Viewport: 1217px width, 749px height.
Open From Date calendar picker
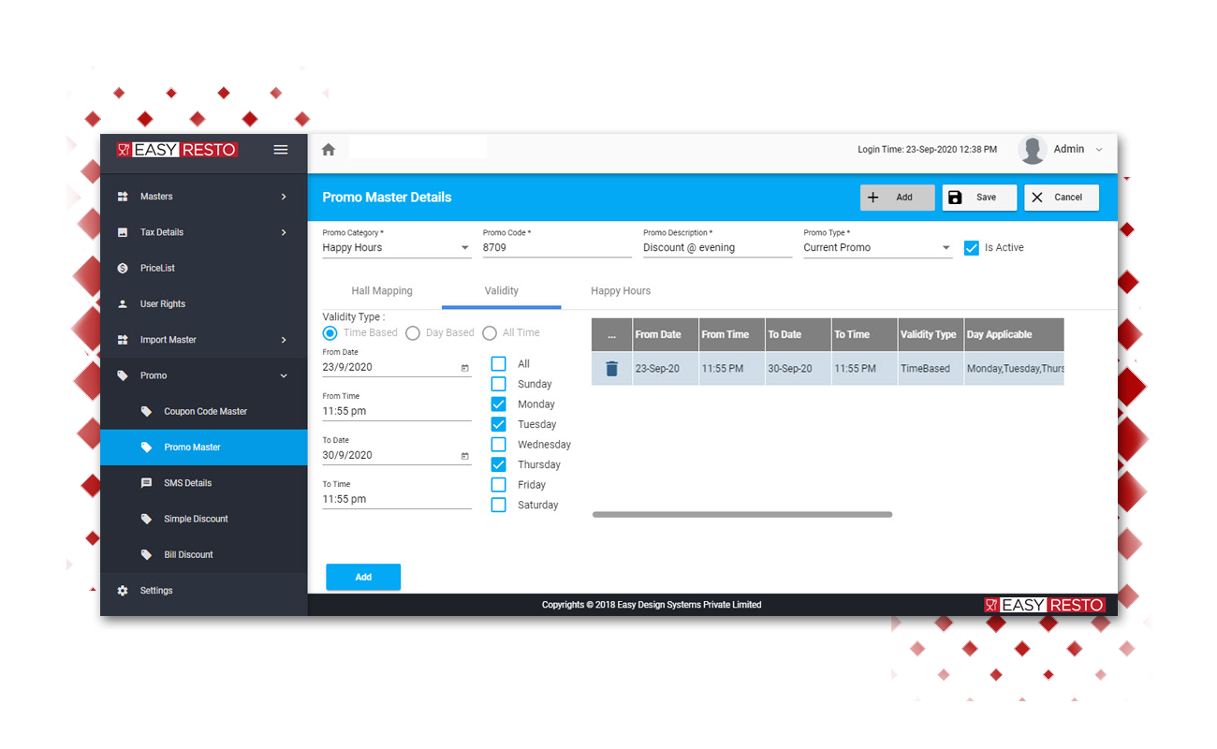[465, 368]
